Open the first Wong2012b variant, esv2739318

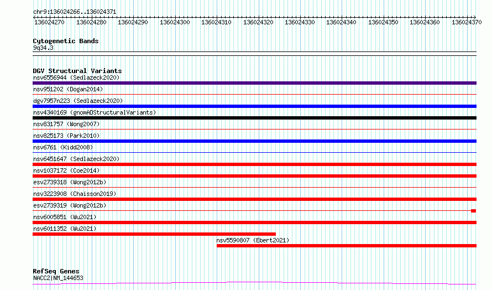[70, 182]
